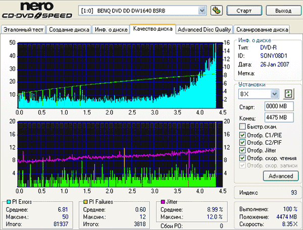Click the refresh speed icon beside 8X
This screenshot has height=230, width=303.
(x=288, y=93)
